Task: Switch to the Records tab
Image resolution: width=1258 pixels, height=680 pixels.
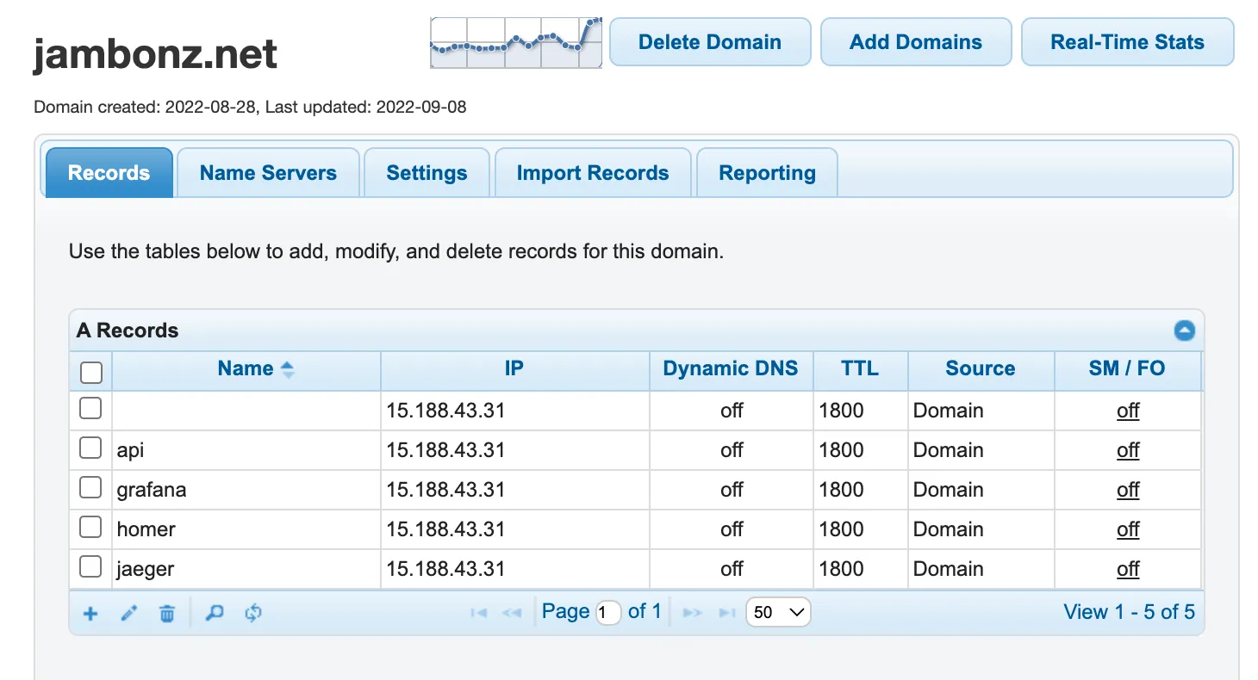Action: tap(109, 173)
